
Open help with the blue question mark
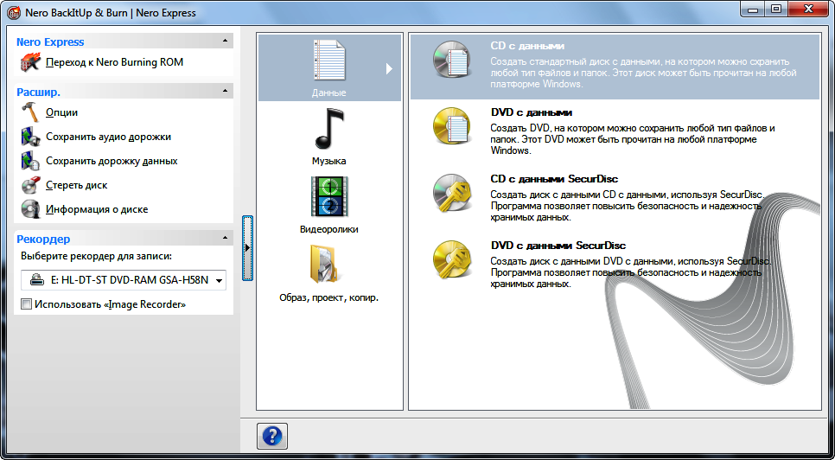coord(271,436)
